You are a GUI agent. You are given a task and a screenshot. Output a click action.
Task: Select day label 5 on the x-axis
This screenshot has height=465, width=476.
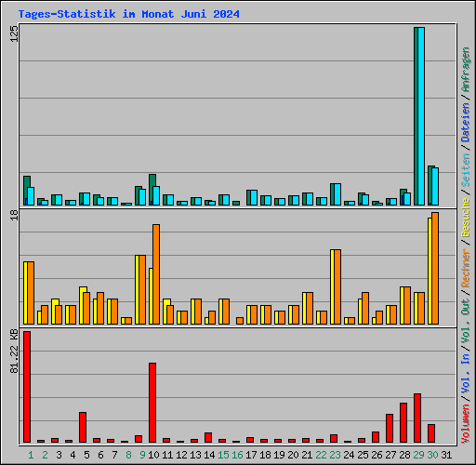[86, 455]
